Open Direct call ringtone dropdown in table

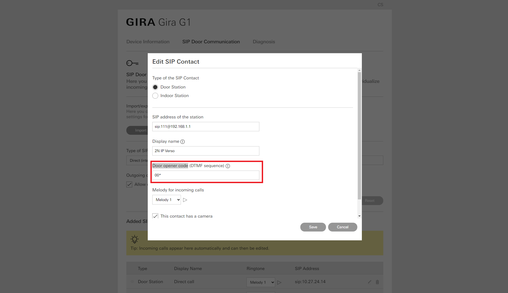(x=261, y=282)
